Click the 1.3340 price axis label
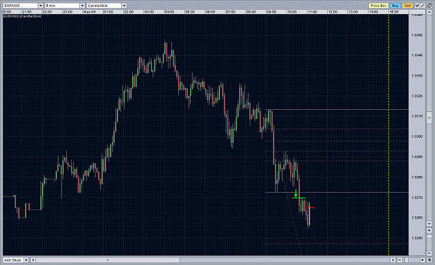Viewport: 435px width, 265px height. coord(417,55)
